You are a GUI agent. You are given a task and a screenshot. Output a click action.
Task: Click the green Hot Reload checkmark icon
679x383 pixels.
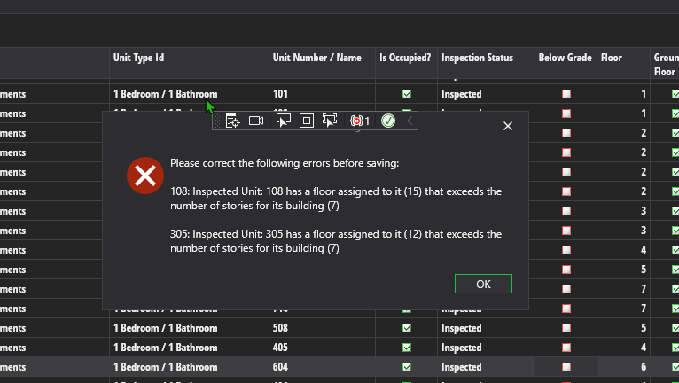click(387, 121)
